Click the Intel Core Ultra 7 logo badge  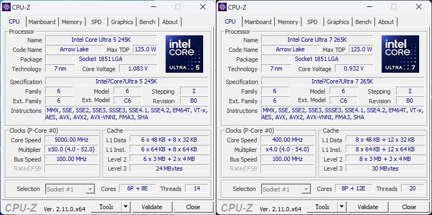tap(400, 54)
